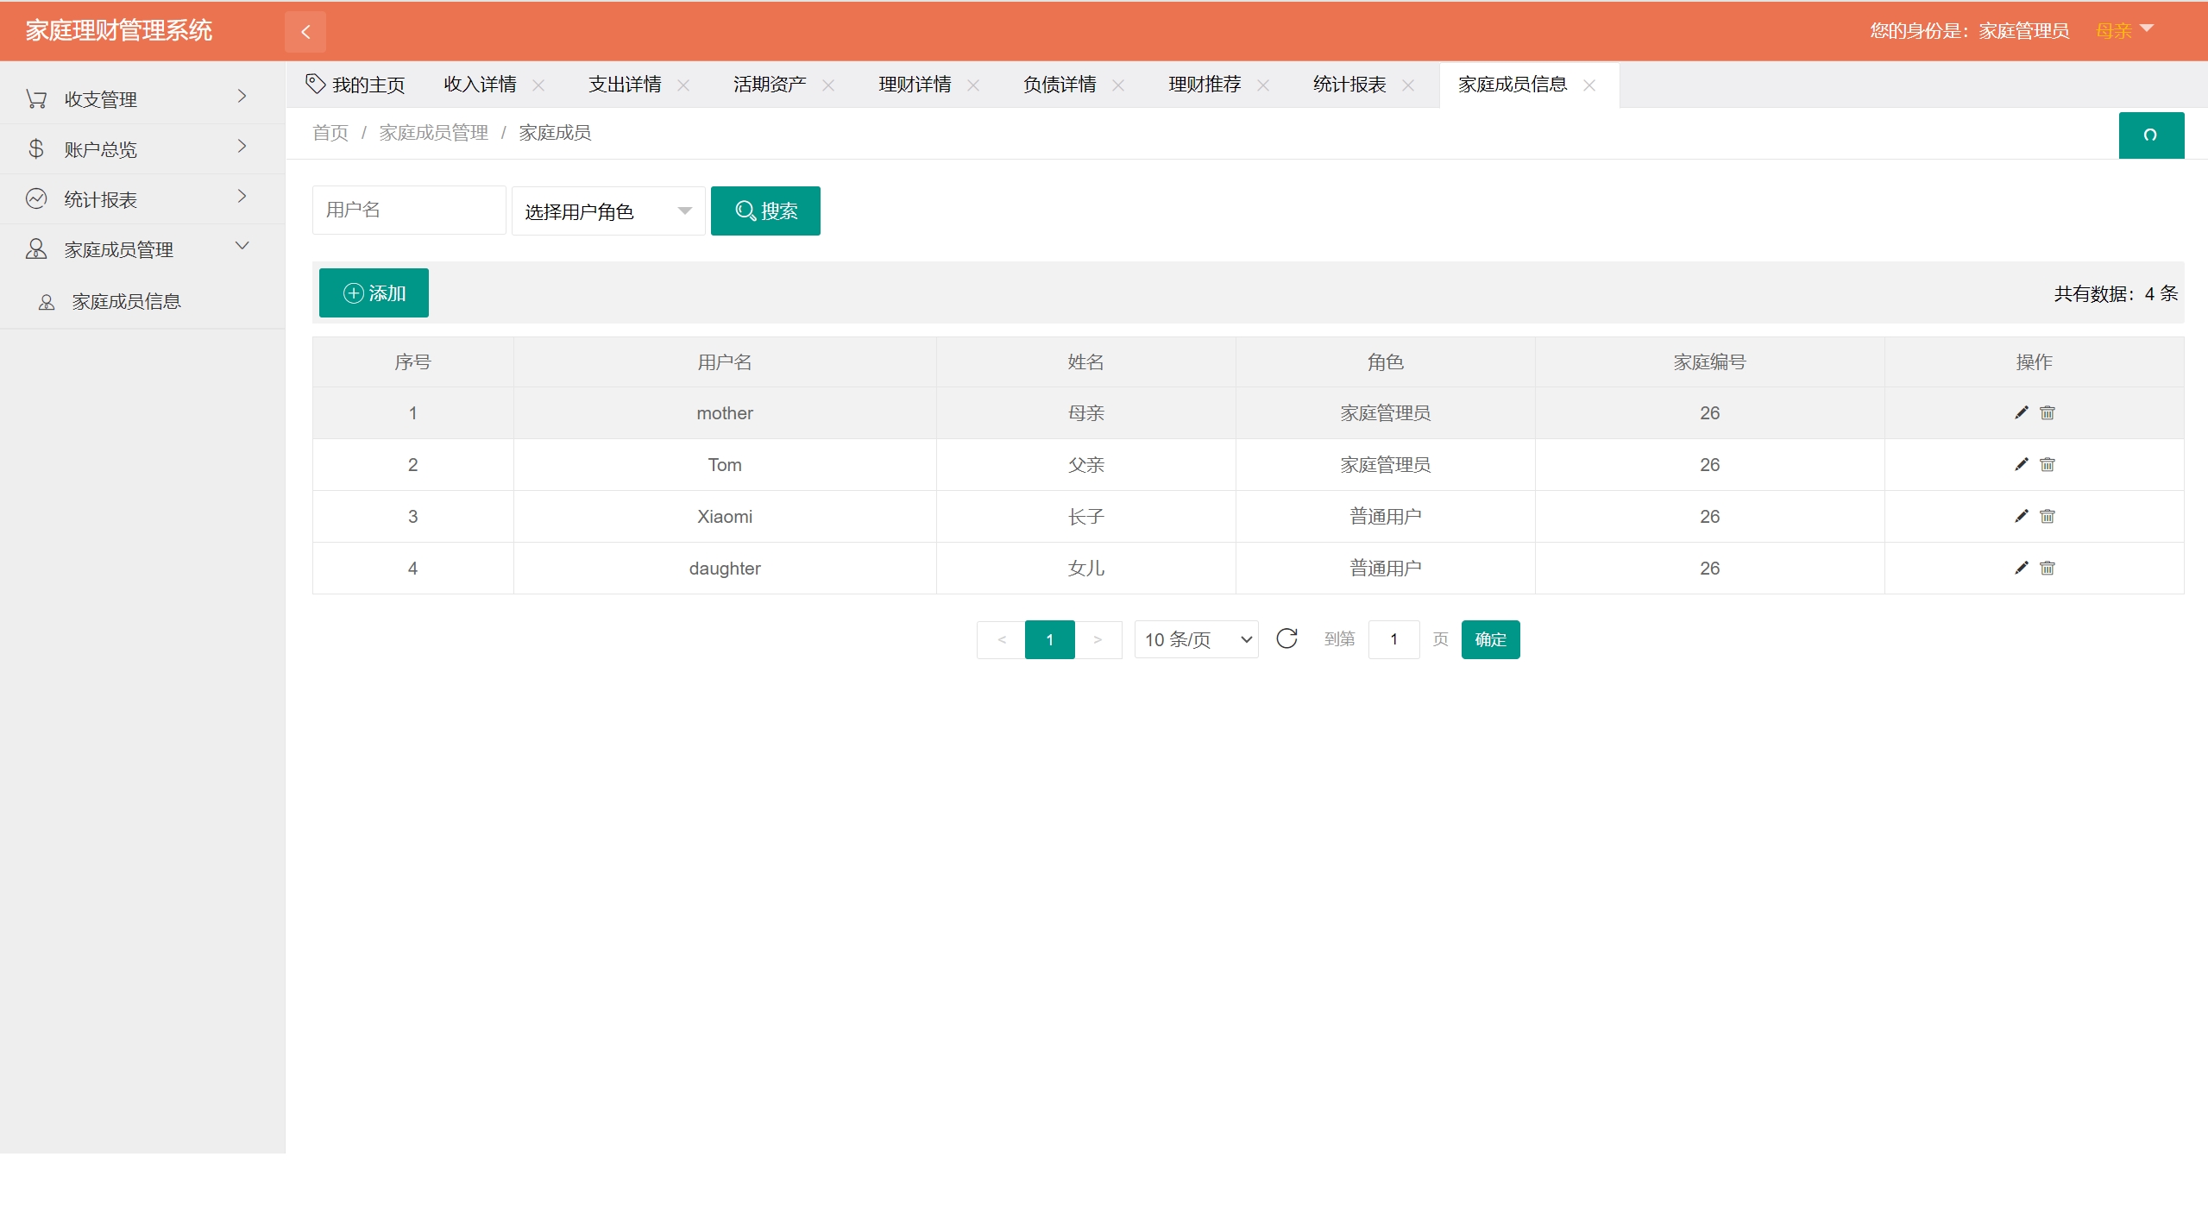Viewport: 2208px width, 1207px height.
Task: Click the green page refresh button
Action: point(2150,135)
